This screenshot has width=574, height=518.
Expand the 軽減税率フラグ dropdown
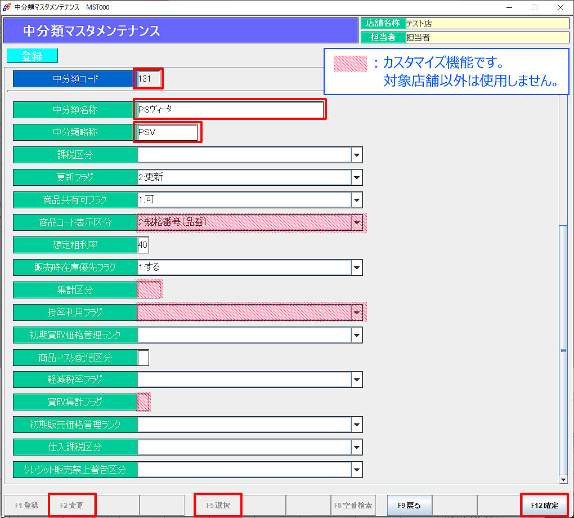(x=357, y=379)
